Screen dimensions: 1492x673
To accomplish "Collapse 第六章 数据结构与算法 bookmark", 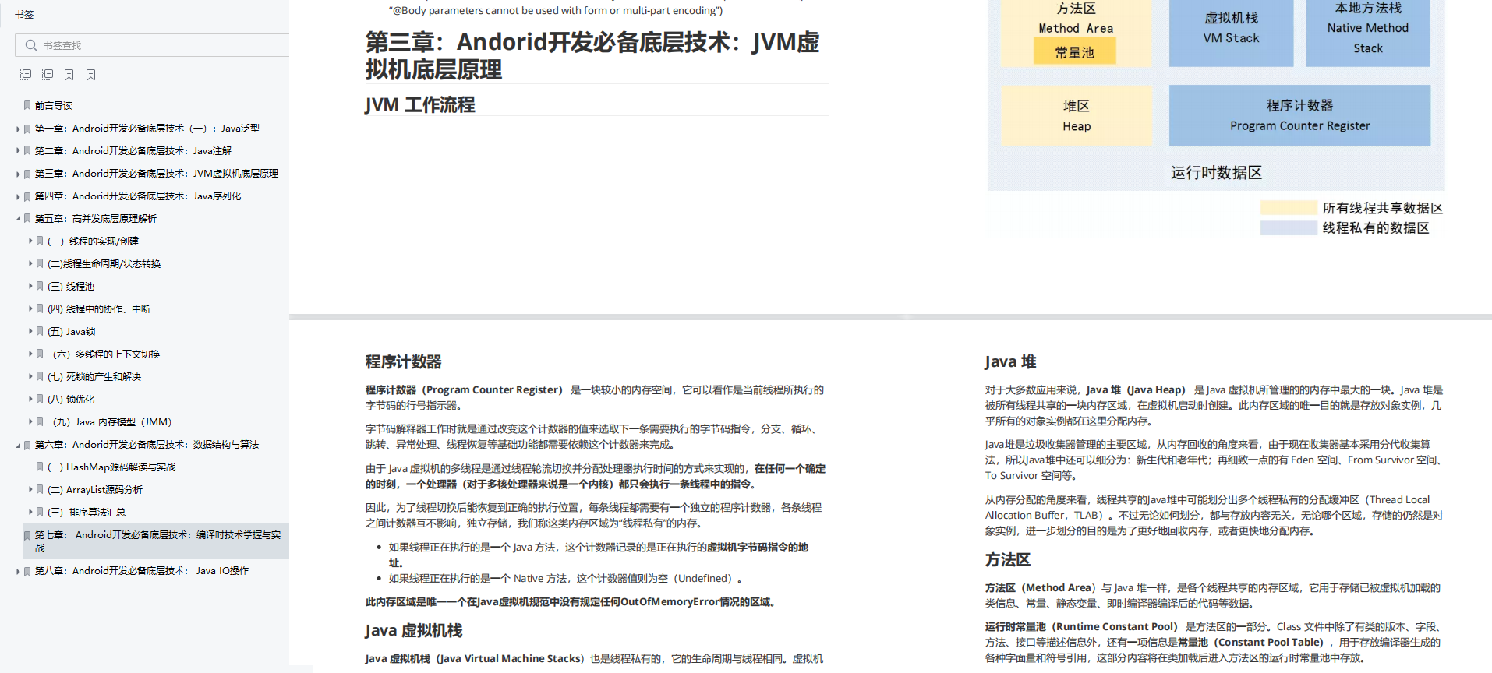I will [18, 446].
